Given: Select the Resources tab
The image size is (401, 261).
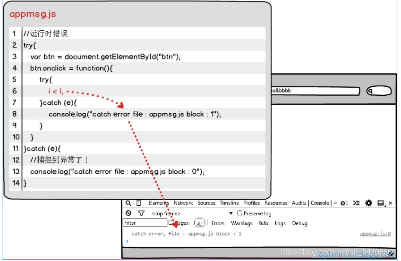Looking at the screenshot, I should pyautogui.click(x=276, y=203).
